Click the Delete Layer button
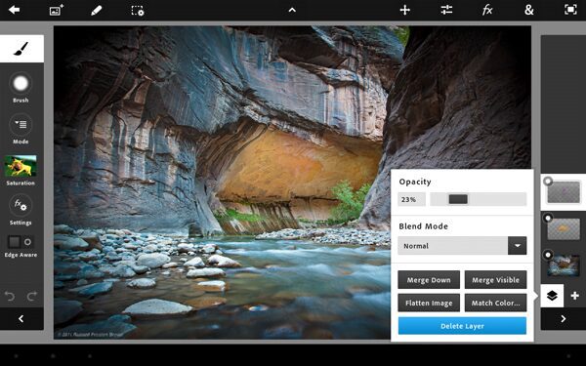Image resolution: width=586 pixels, height=366 pixels. pyautogui.click(x=462, y=326)
